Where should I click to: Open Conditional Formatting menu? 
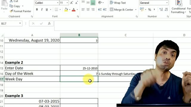click(x=178, y=7)
